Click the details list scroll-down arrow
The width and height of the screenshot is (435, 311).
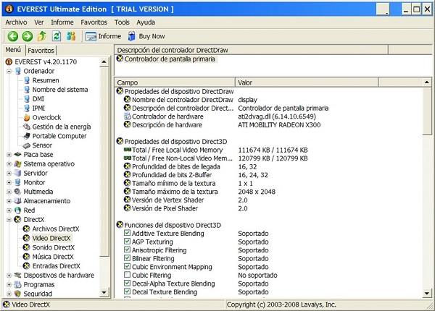(427, 293)
